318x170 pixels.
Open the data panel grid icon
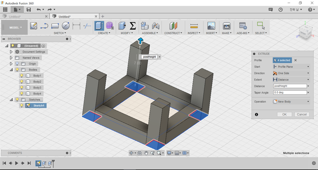pyautogui.click(x=5, y=9)
